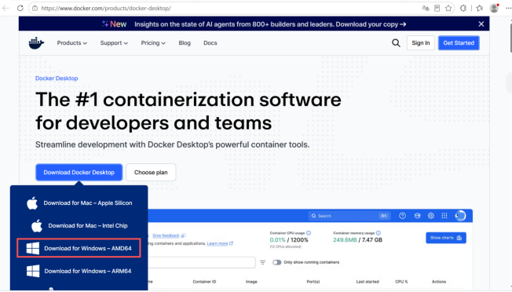This screenshot has height=292, width=512.
Task: Reload the page with the refresh icon
Action: [20, 8]
